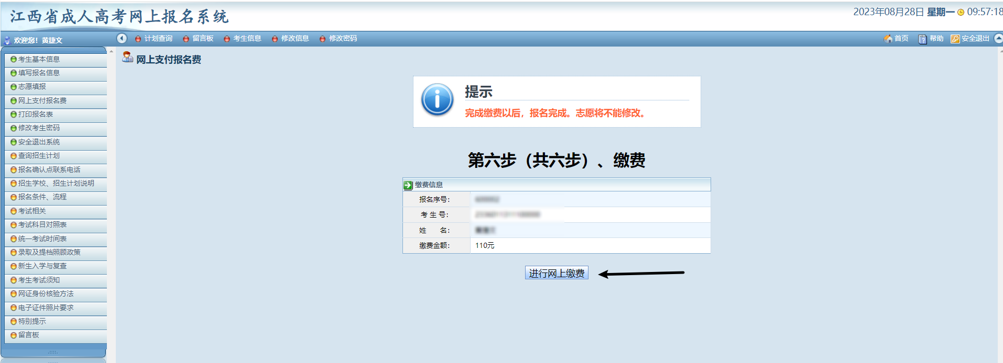1003x363 pixels.
Task: Open 打印报名表 sidebar item
Action: pos(36,114)
